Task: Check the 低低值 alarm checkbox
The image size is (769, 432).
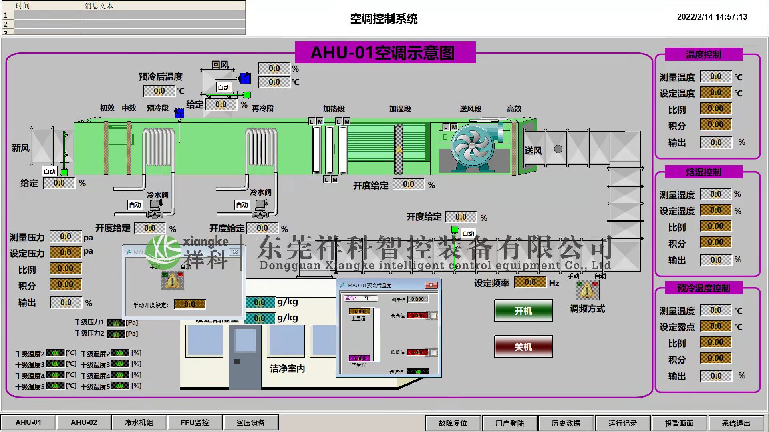Action: pos(433,352)
